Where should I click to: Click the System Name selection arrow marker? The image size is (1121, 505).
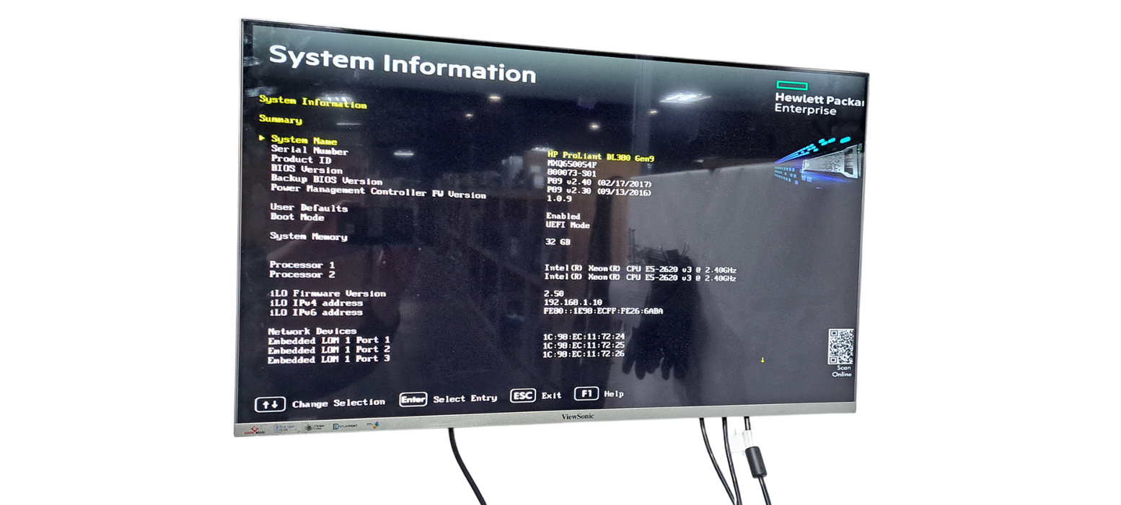[263, 138]
